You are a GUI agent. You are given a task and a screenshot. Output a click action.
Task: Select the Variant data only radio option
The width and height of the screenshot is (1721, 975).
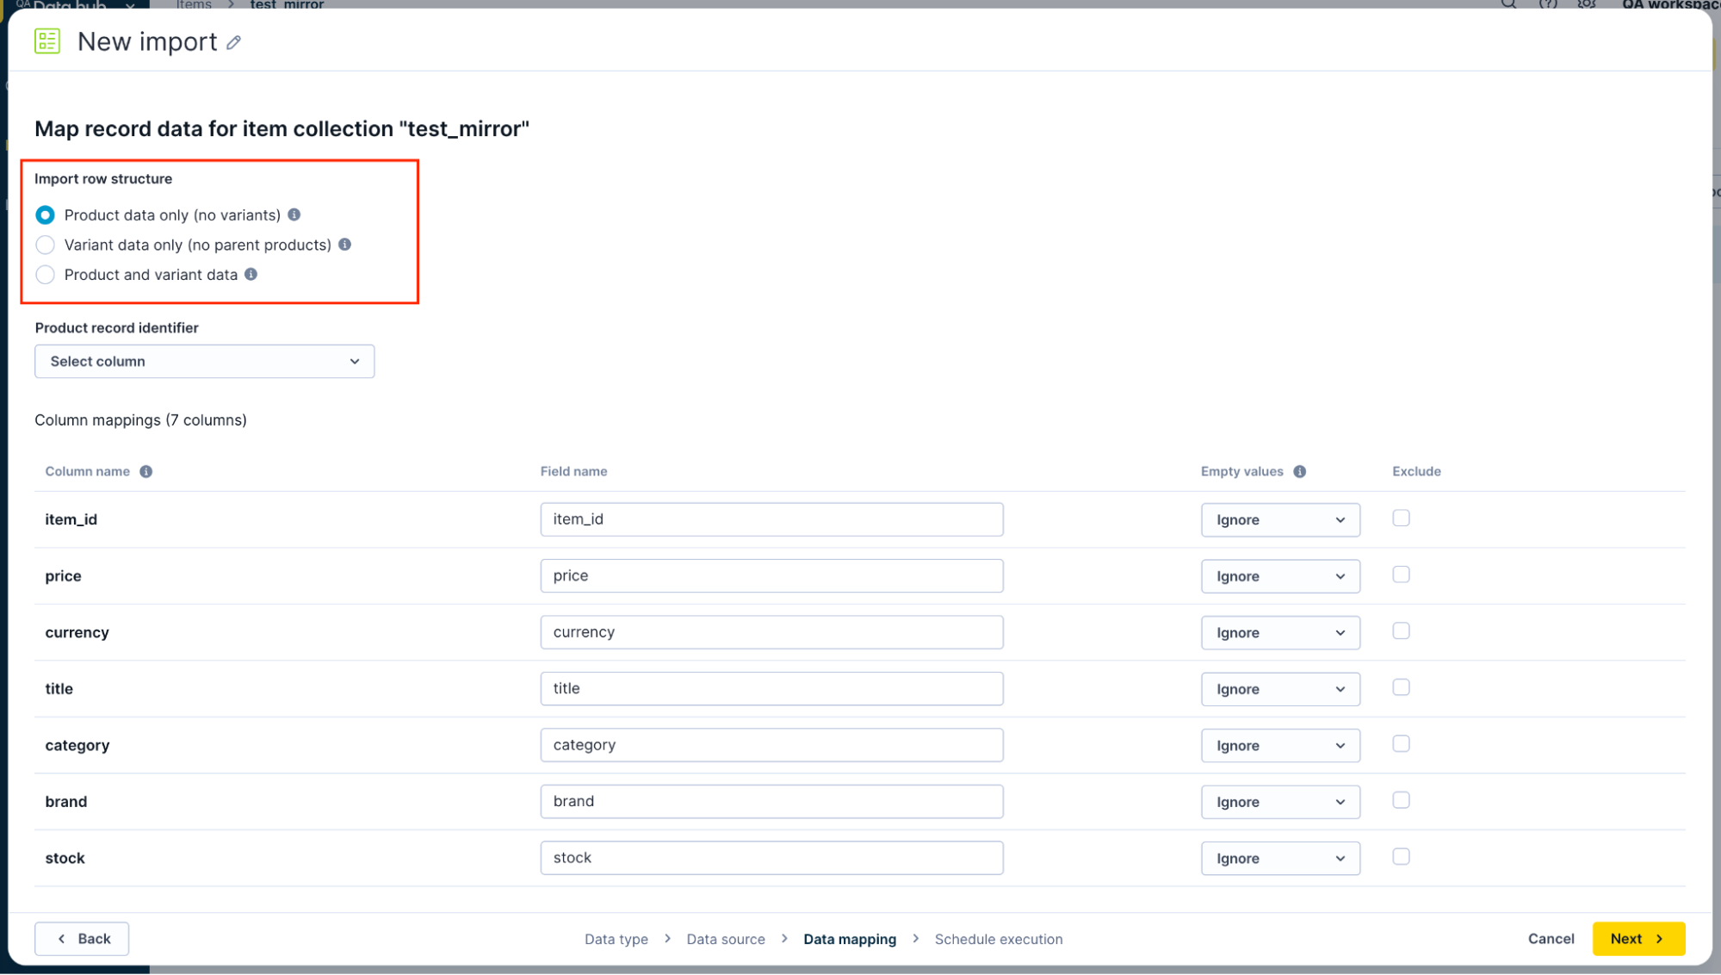(x=45, y=245)
